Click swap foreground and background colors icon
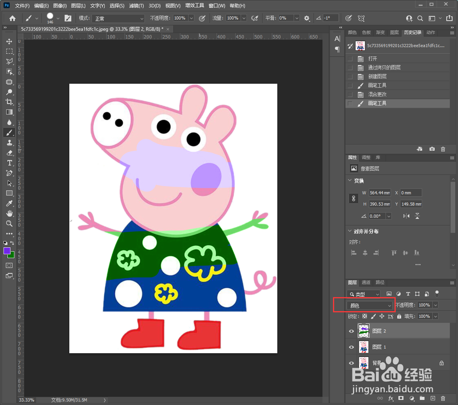 click(x=12, y=243)
